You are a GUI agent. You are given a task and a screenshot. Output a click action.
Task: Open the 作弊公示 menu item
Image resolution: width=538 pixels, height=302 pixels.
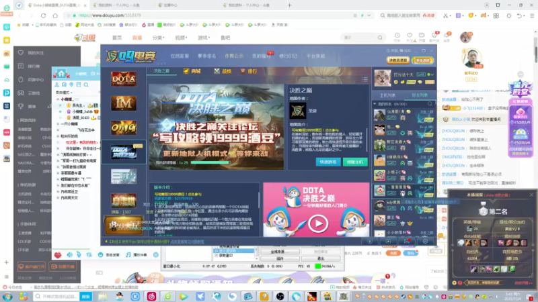pos(234,56)
